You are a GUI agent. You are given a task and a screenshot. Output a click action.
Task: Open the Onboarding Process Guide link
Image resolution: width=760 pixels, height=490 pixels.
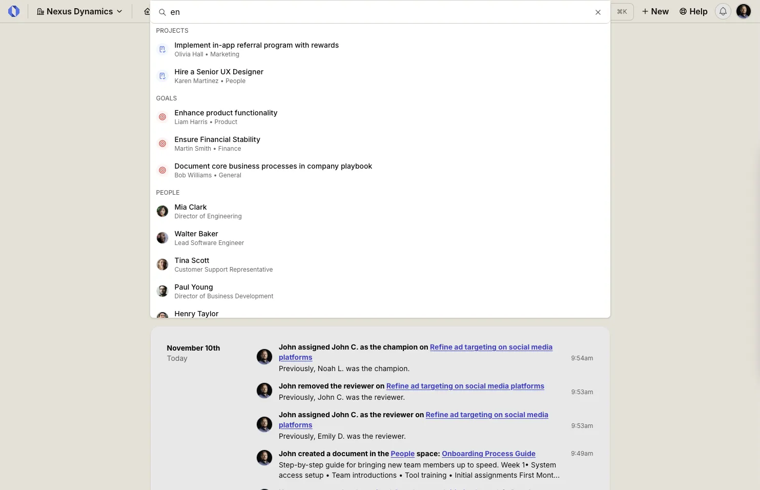click(488, 454)
